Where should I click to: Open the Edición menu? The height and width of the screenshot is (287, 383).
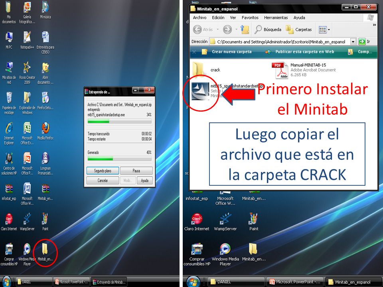point(218,18)
